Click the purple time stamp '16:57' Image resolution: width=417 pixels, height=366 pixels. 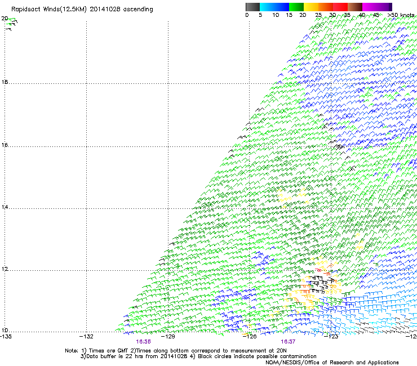(x=288, y=342)
